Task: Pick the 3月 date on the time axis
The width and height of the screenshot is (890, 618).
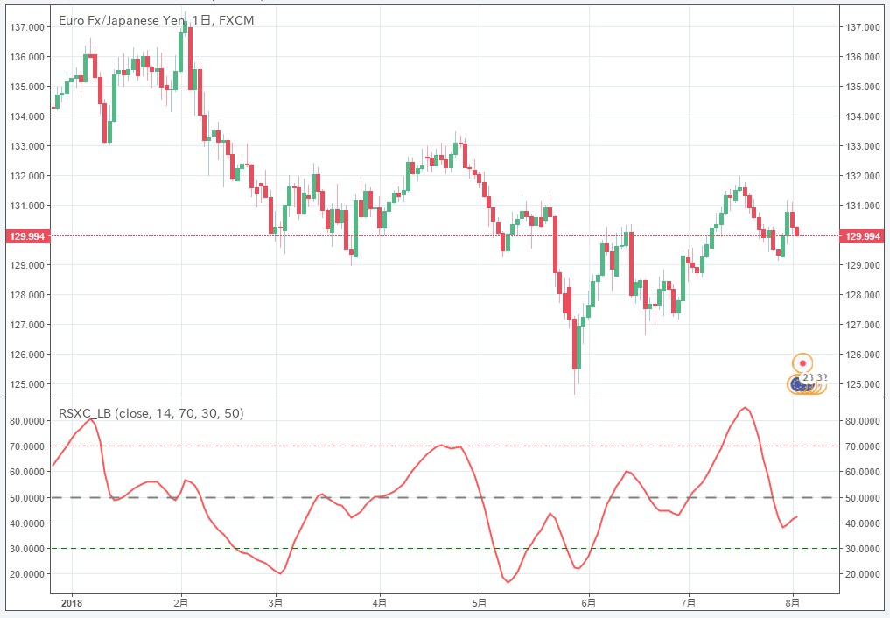Action: pyautogui.click(x=276, y=603)
